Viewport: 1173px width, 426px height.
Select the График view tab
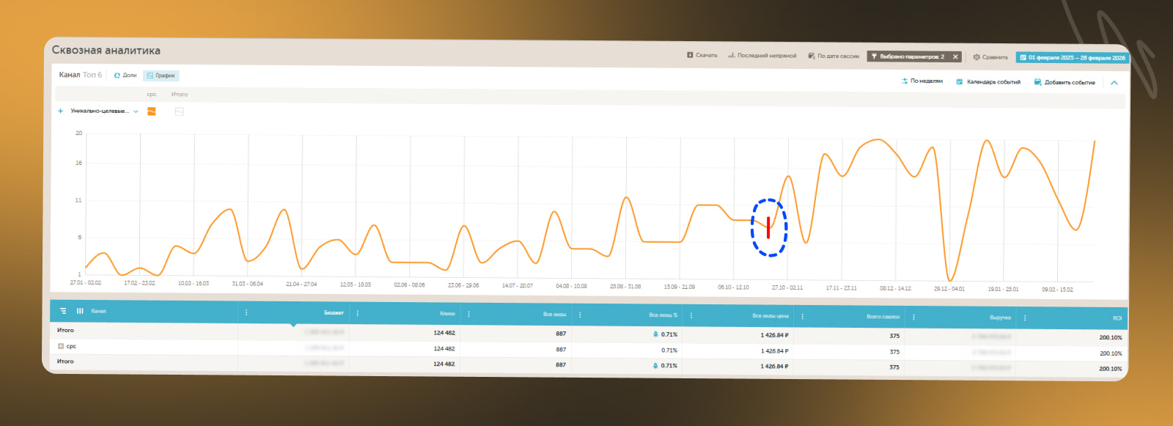pyautogui.click(x=161, y=76)
